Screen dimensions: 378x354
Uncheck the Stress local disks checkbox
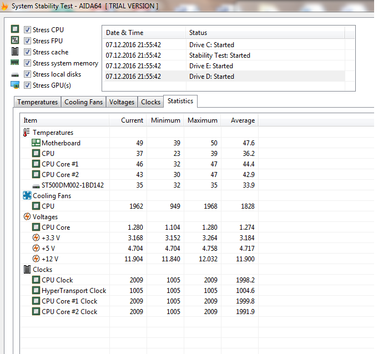coord(27,74)
